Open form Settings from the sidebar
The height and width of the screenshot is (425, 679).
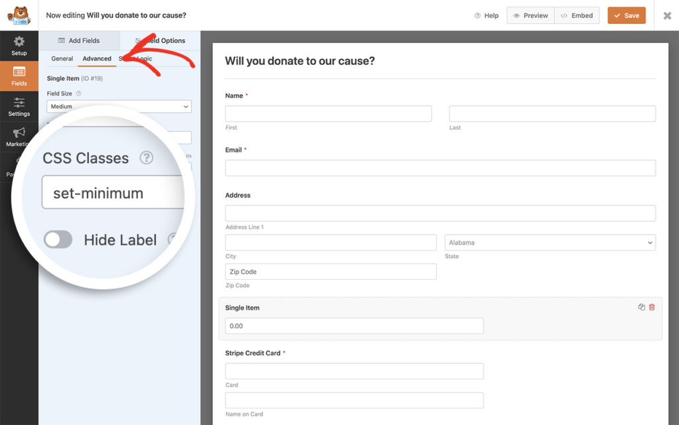click(x=19, y=107)
